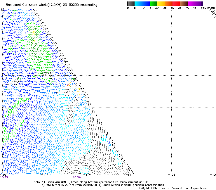
Task: Click the legend number 10
Action: pos(143,8)
